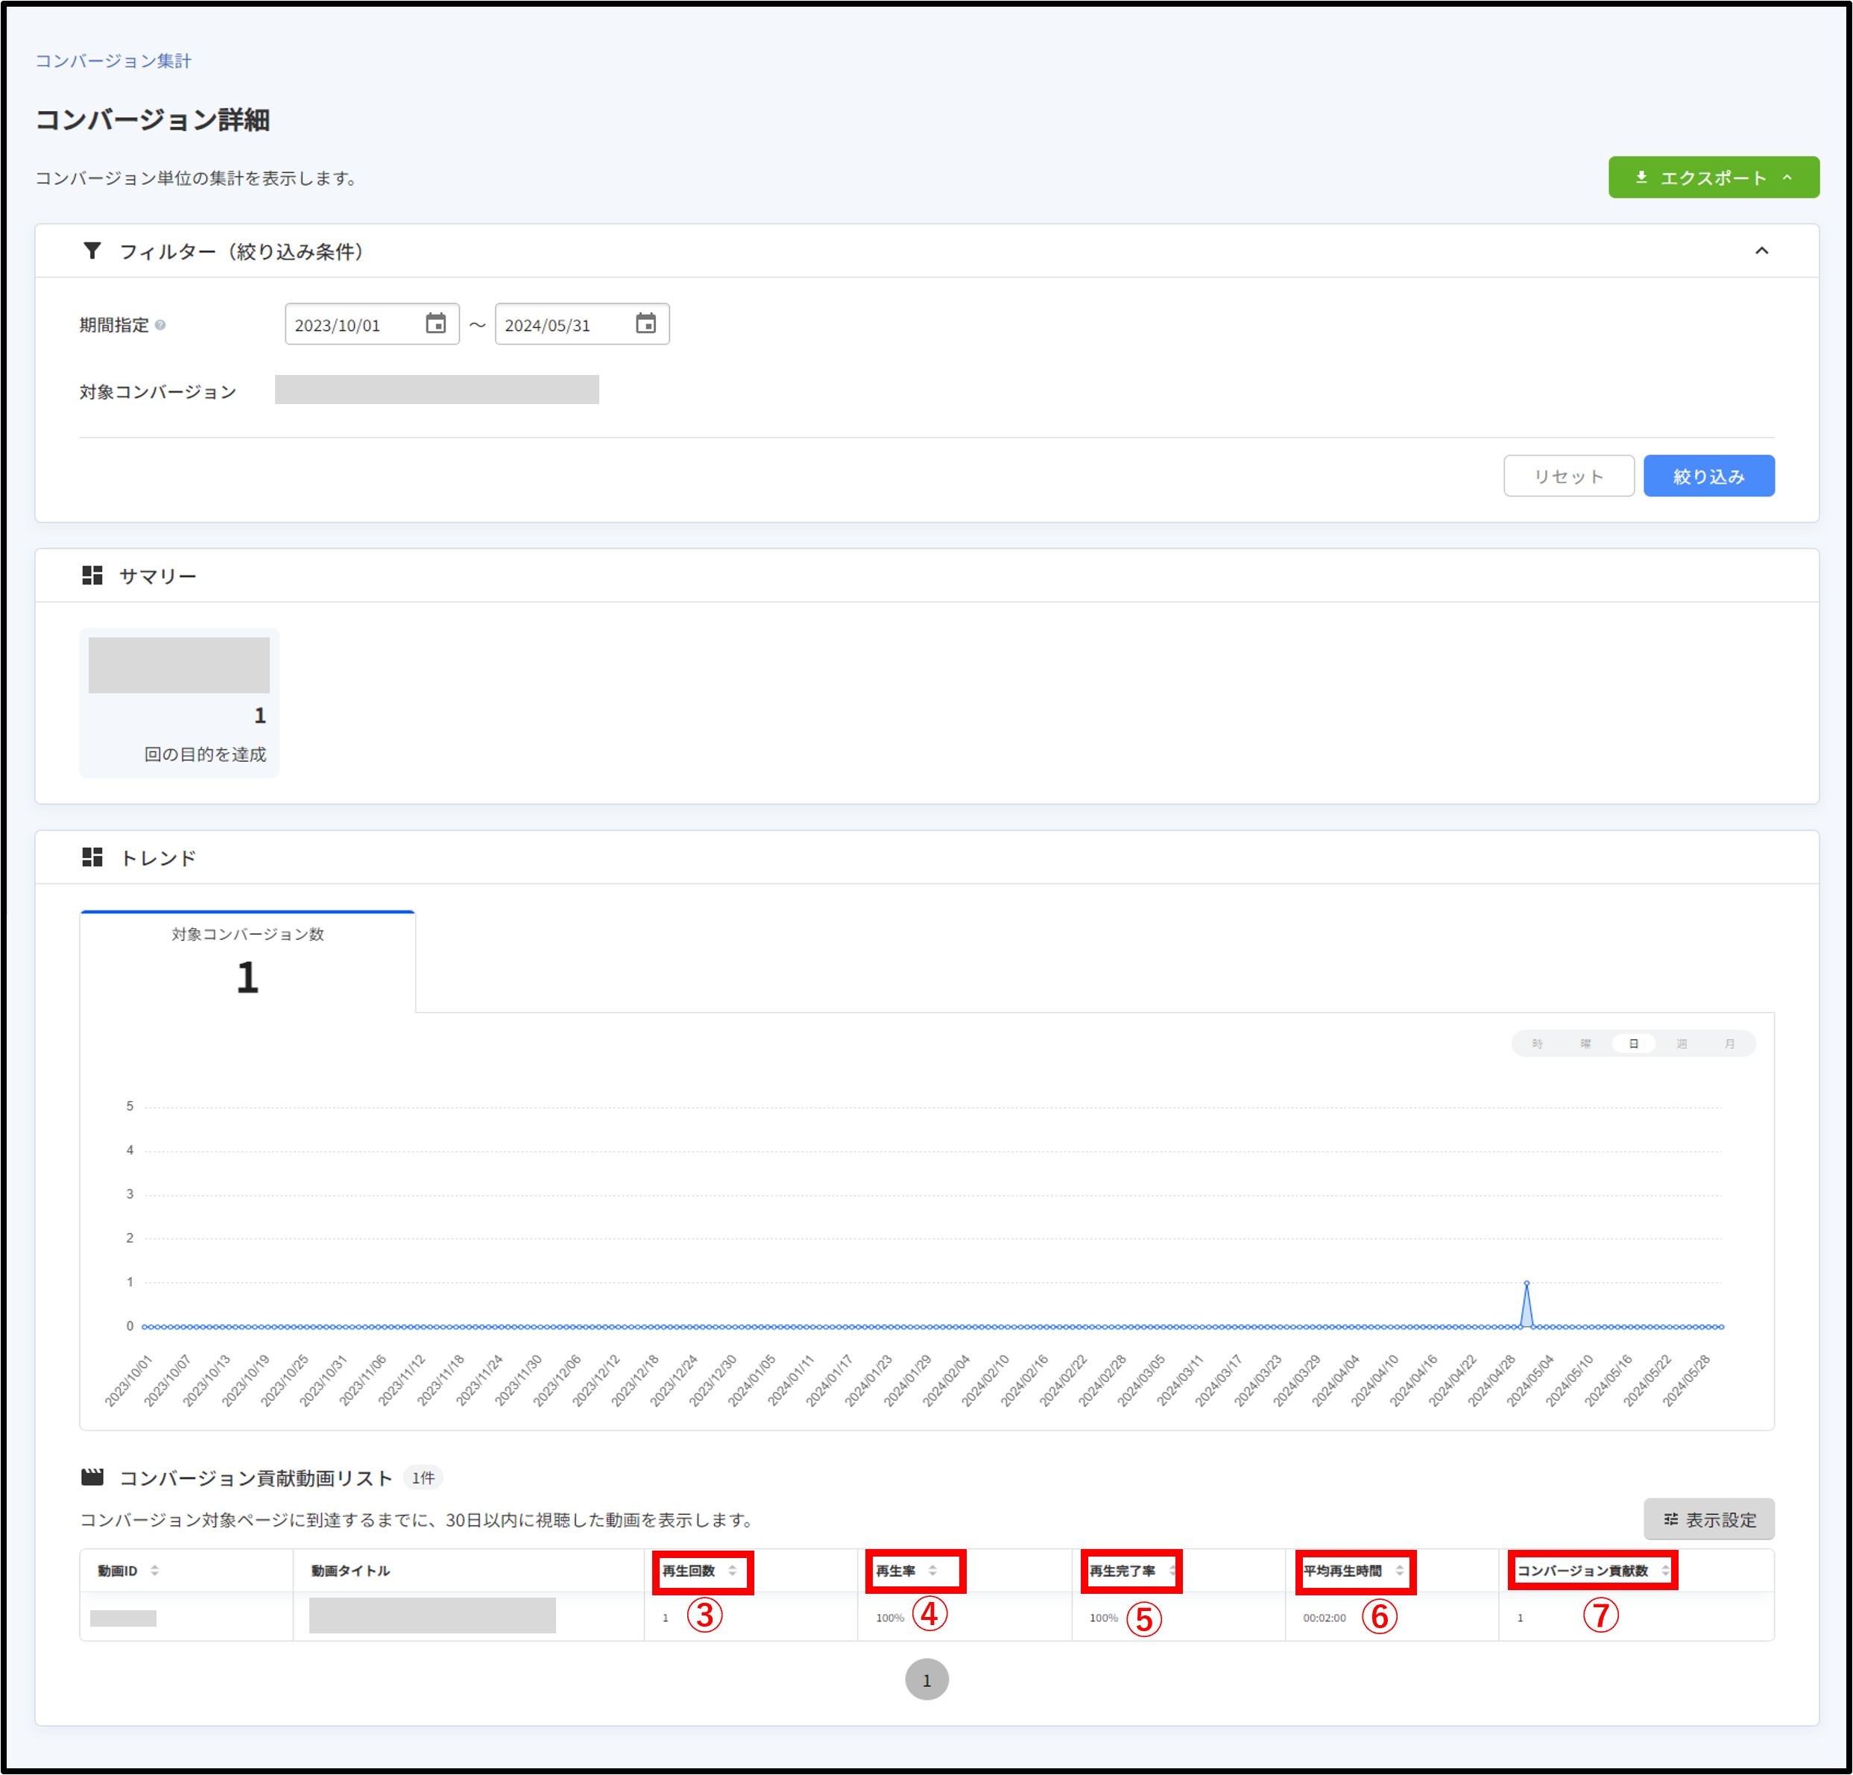Open the end date calendar icon
Screen dimensions: 1853x1775
click(x=645, y=324)
